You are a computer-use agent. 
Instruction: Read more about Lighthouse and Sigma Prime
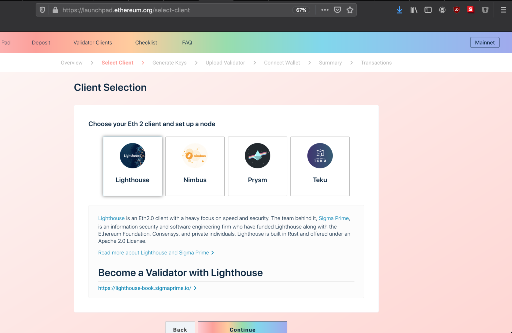point(153,253)
